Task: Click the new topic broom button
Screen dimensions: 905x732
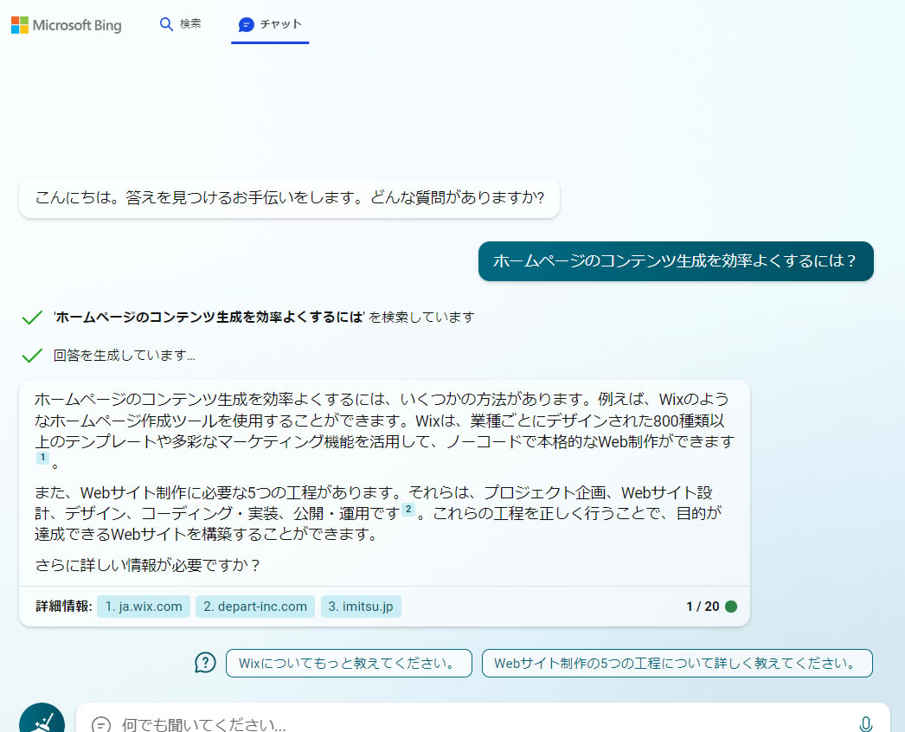Action: (x=42, y=719)
